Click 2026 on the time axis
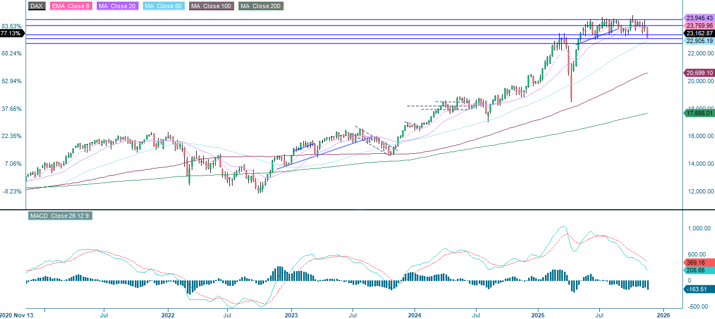The image size is (715, 319). [x=664, y=314]
